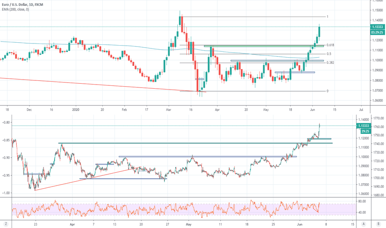This screenshot has height=228, width=386.
Task: Select the EMA (200, close, 0) indicator label
Action: tap(15, 10)
